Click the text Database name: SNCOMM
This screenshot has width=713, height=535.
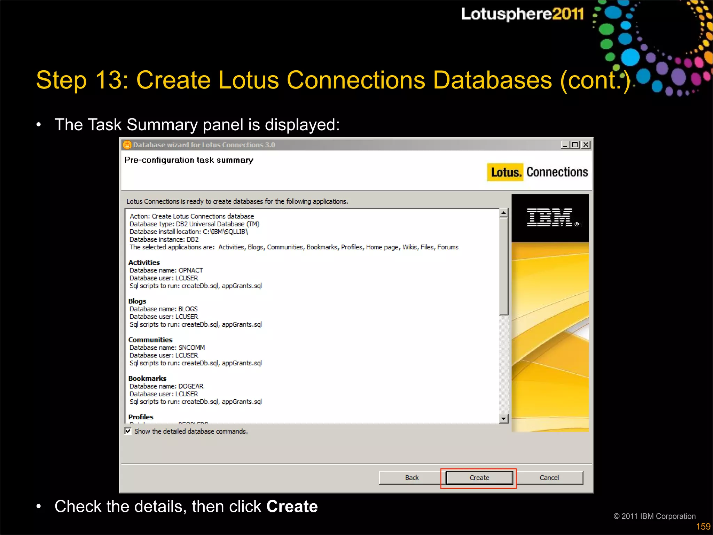tap(167, 348)
